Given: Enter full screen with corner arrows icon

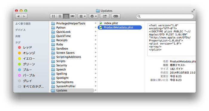Looking at the screenshot, I should [x=193, y=11].
